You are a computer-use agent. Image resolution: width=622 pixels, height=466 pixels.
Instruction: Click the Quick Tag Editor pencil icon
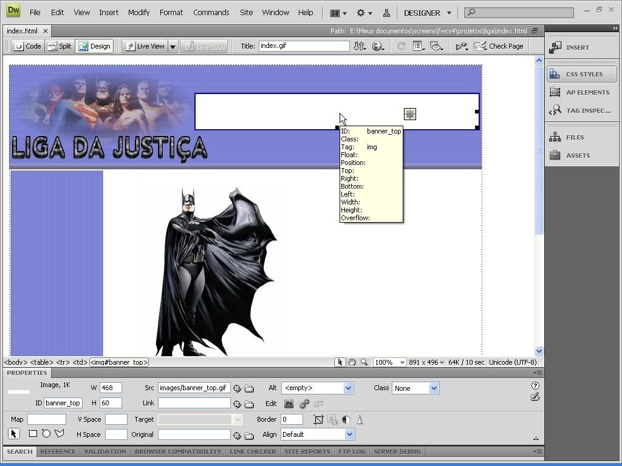535,397
